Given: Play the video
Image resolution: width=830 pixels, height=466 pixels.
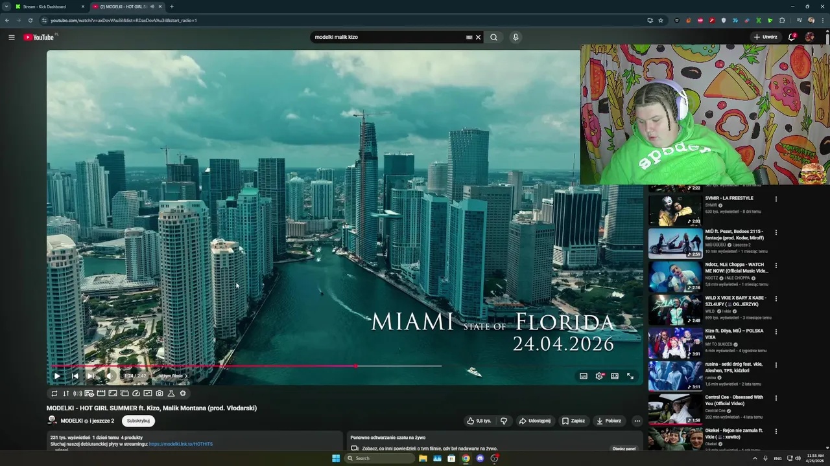Looking at the screenshot, I should point(57,376).
